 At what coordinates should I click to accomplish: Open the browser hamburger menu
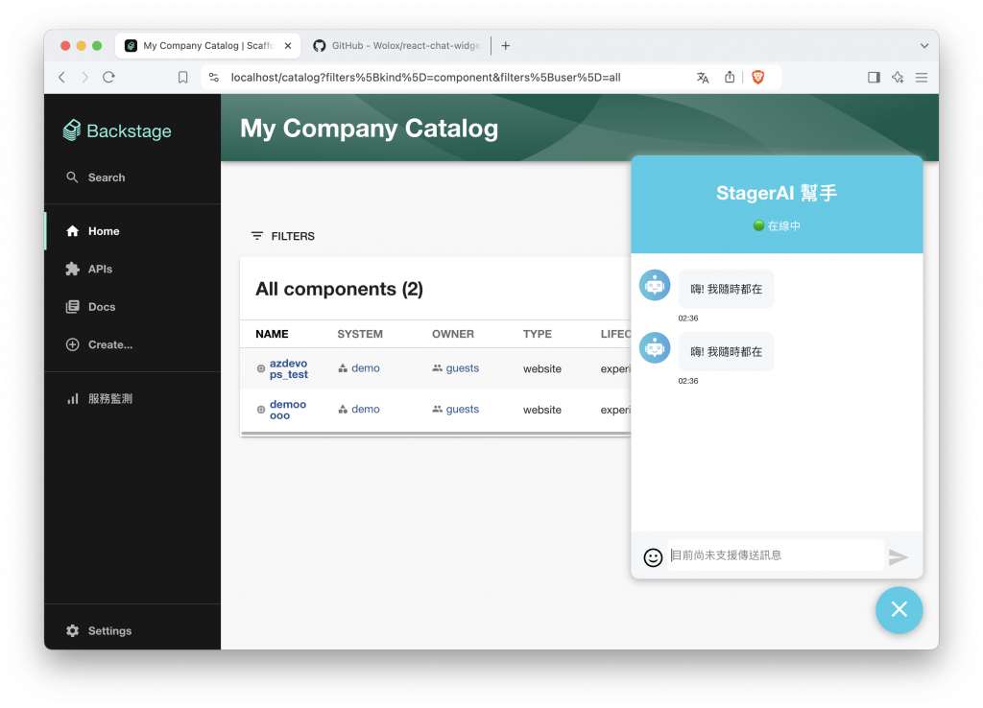tap(922, 77)
